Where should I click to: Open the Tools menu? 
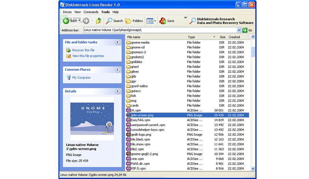pyautogui.click(x=105, y=12)
